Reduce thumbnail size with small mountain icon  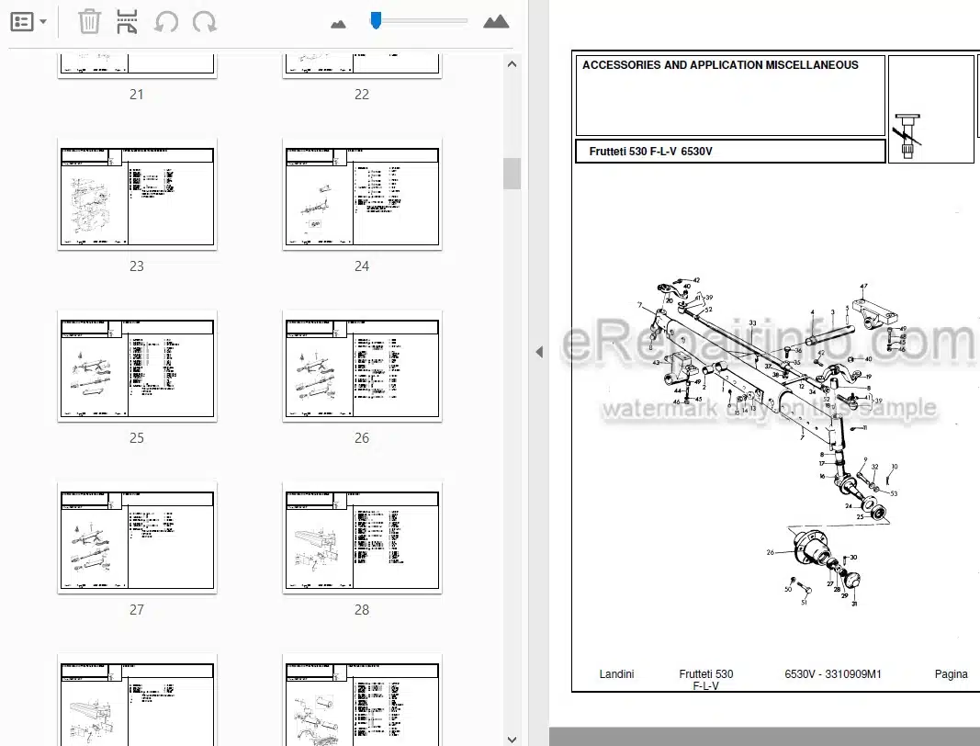click(x=338, y=24)
